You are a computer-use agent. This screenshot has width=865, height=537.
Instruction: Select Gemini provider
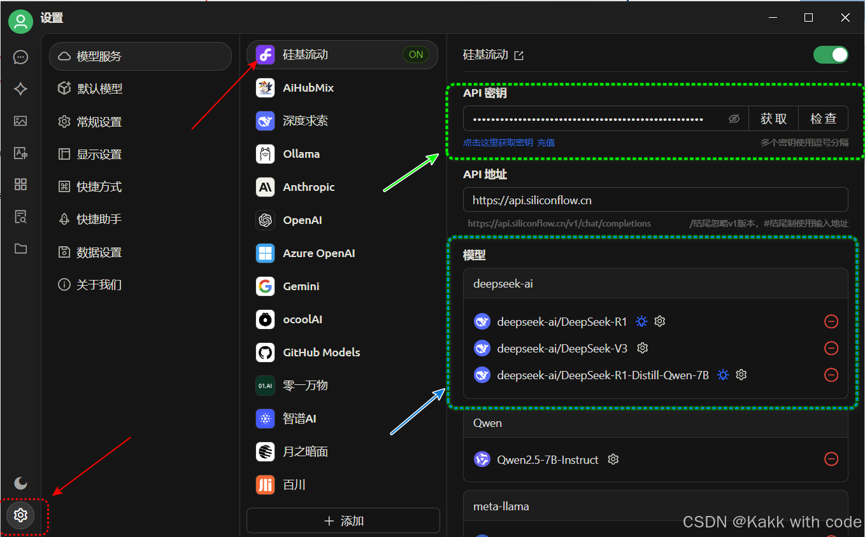(x=343, y=286)
